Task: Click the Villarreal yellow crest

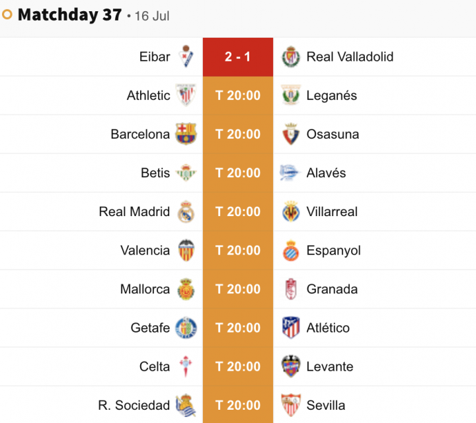Action: (291, 211)
